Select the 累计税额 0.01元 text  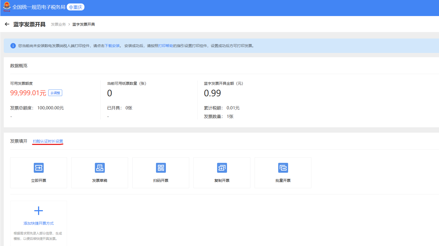222,108
